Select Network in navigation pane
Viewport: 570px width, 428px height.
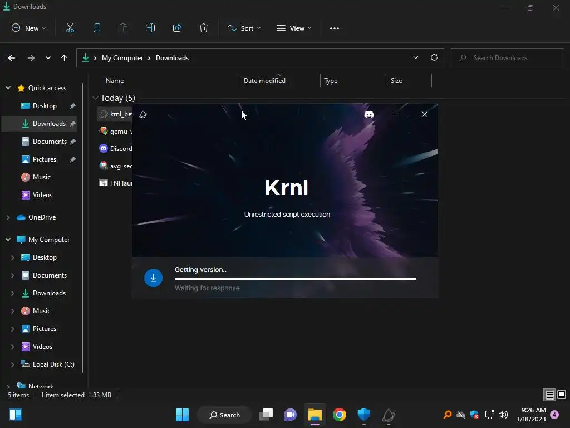point(41,386)
